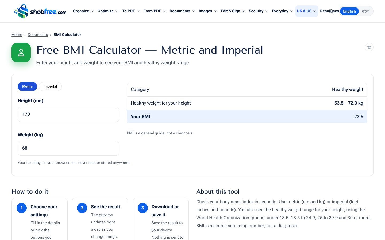The height and width of the screenshot is (240, 385).
Task: Click the Healthy weight category value
Action: tap(348, 89)
